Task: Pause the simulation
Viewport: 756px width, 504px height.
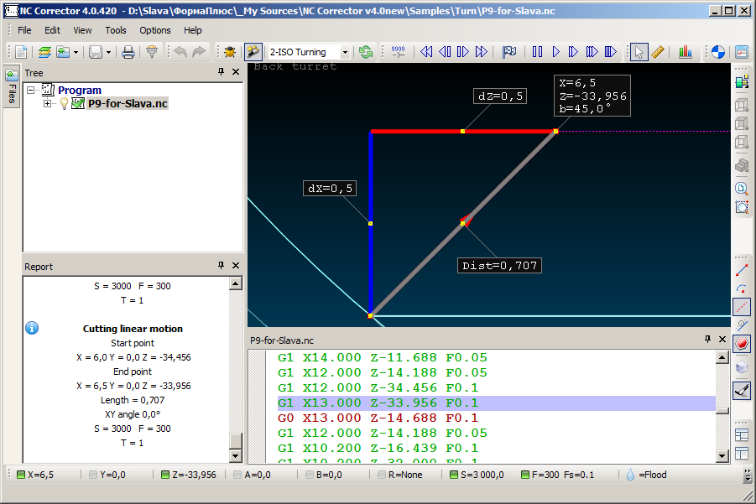Action: click(x=537, y=51)
